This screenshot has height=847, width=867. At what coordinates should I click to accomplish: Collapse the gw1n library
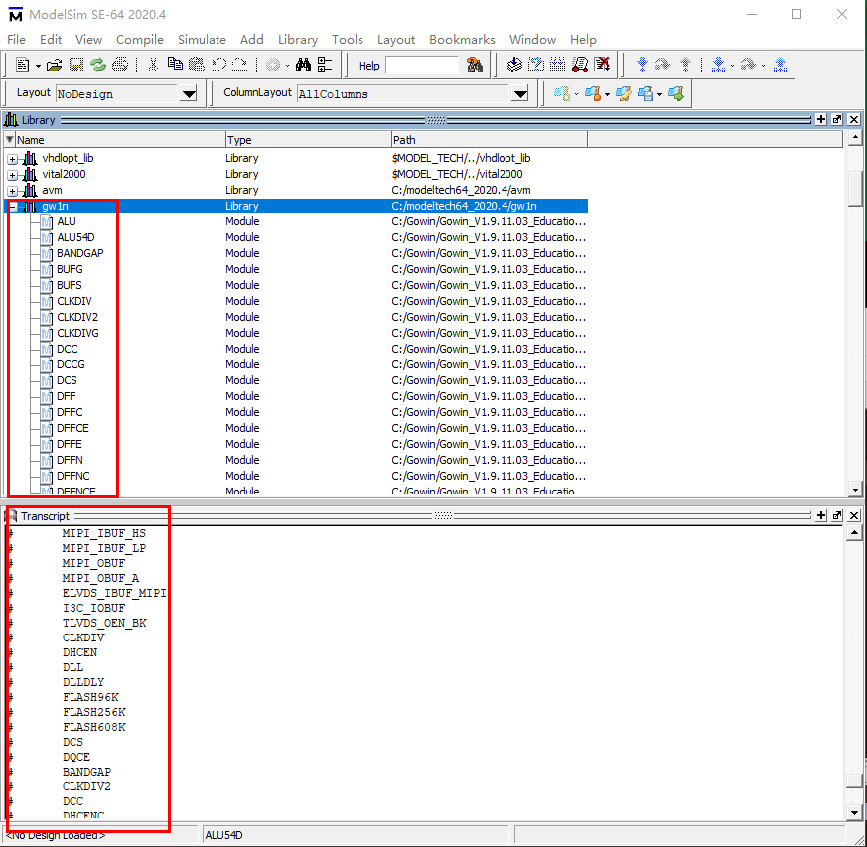coord(13,208)
